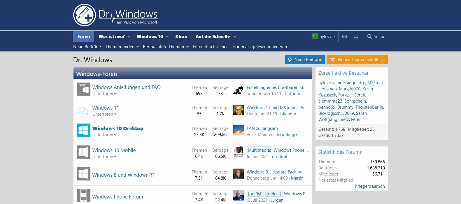This screenshot has height=204, width=461.
Task: Open the Windows 10 menu item
Action: coord(150,37)
